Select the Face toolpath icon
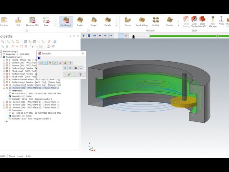The height and width of the screenshot is (172, 229). 46,21
